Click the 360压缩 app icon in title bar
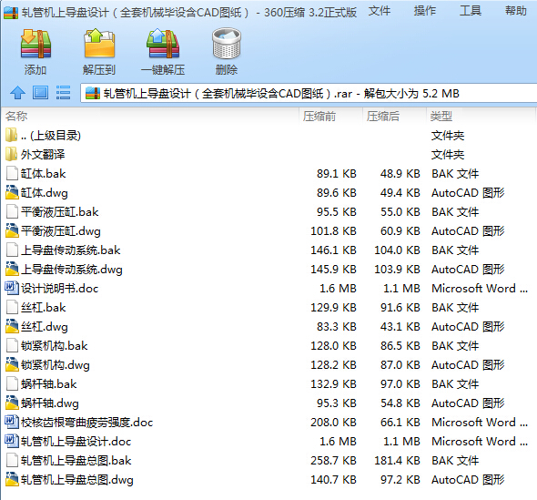This screenshot has width=537, height=500. click(11, 13)
